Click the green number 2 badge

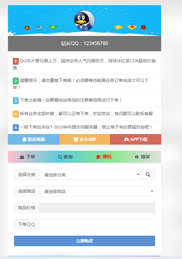[x=16, y=81]
